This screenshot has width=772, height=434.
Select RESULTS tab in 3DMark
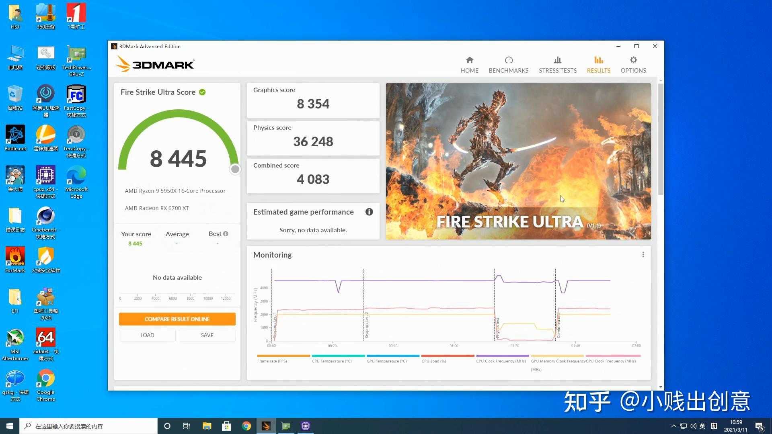pyautogui.click(x=599, y=64)
